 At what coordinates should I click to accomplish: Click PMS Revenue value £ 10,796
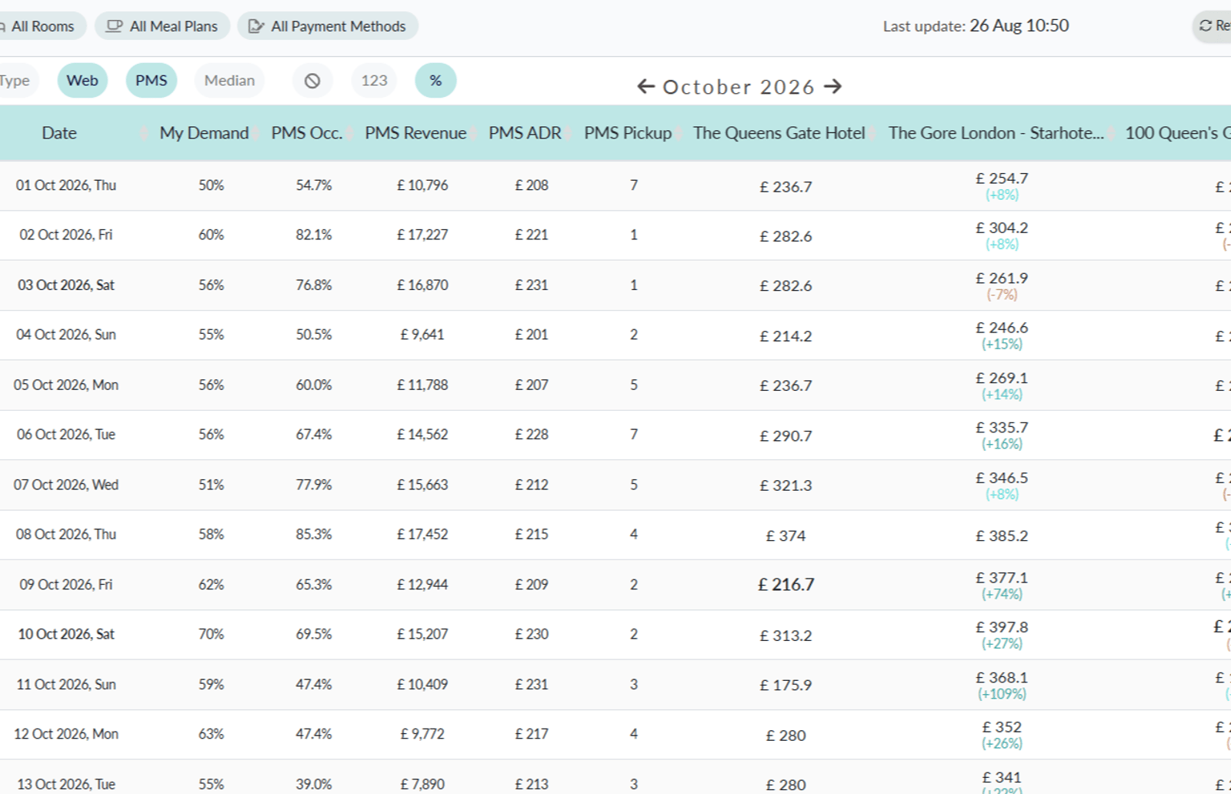[422, 185]
